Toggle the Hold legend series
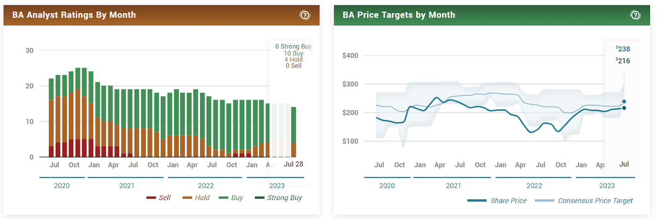 coord(196,198)
